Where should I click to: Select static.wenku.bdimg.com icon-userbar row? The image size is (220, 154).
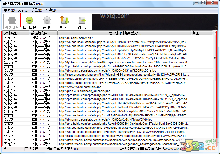108,144
